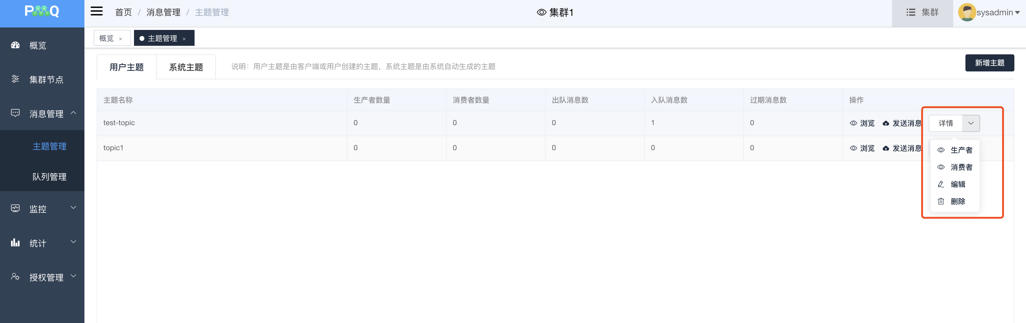Click 浏览 eye for test-topic
Viewport: 1026px width, 323px height.
(x=862, y=123)
